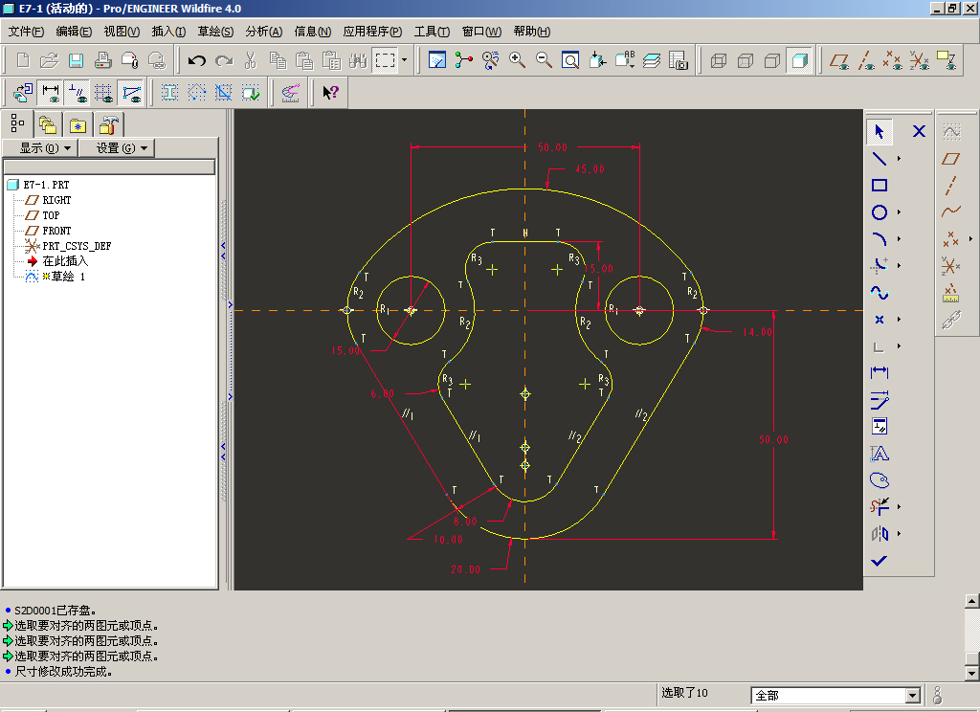Open the 工具(T) menu
Viewport: 980px width, 712px height.
click(432, 32)
